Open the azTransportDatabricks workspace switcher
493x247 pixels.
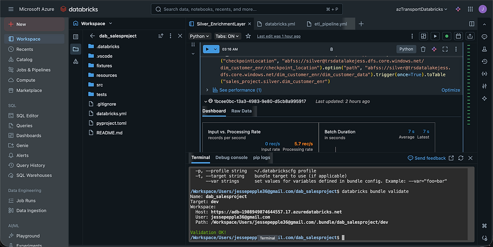[422, 9]
